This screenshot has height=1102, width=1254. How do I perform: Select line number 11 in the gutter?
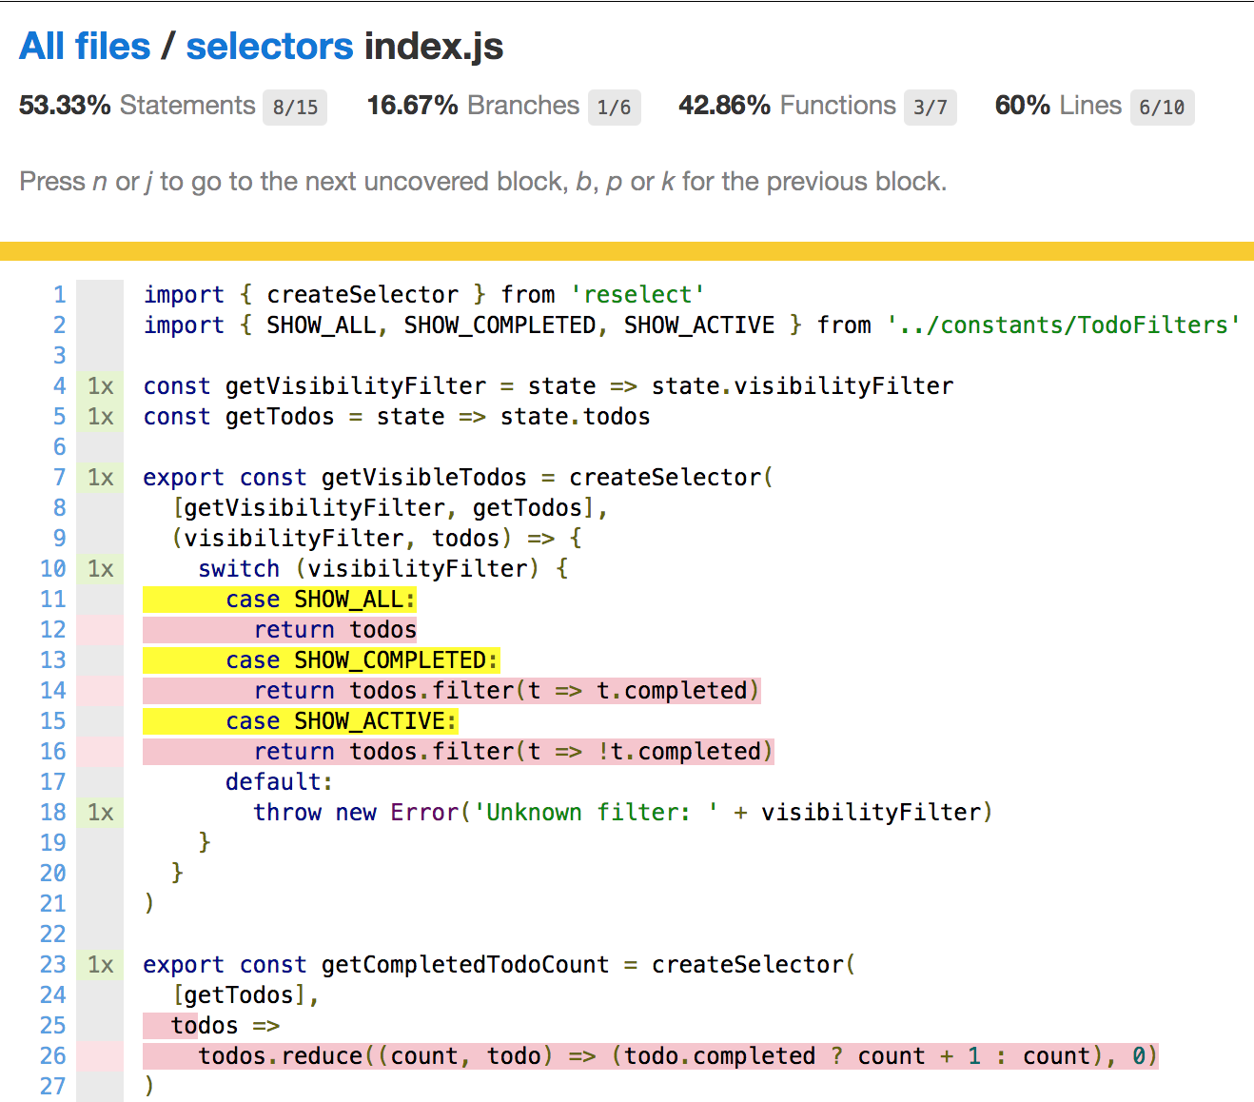click(x=52, y=599)
